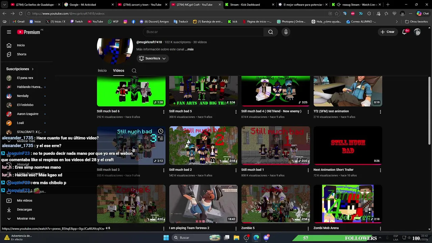Open the Suscrito/a subscription dropdown
Image resolution: width=432 pixels, height=243 pixels.
coord(153,58)
